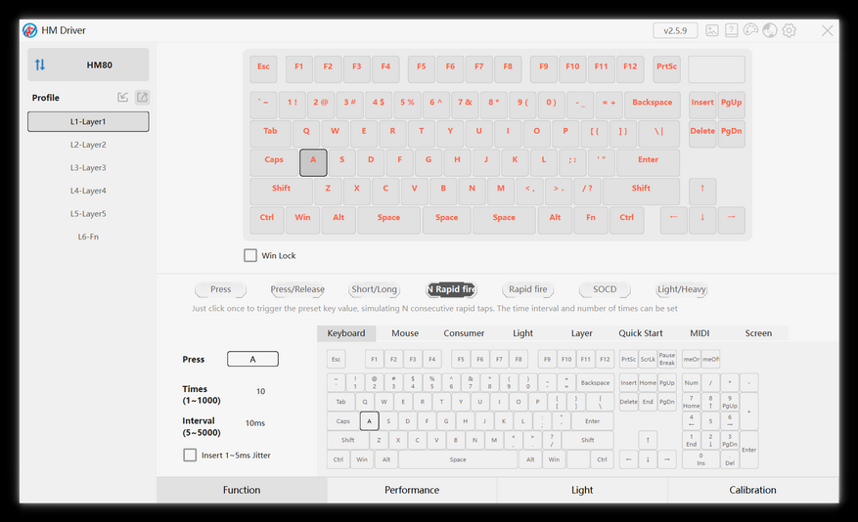This screenshot has width=858, height=522.
Task: Pick ScrLk in the lower key picker
Action: point(648,359)
